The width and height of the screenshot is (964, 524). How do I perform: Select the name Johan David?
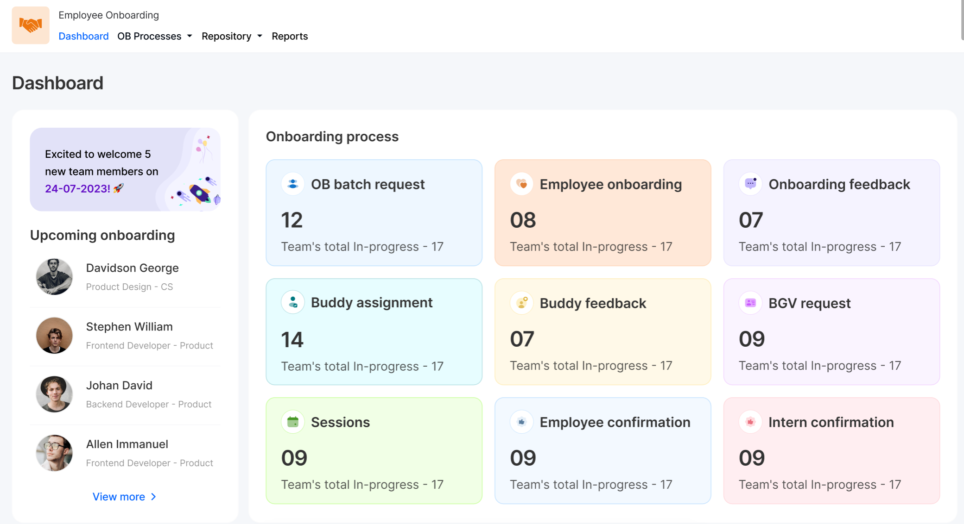coord(119,386)
